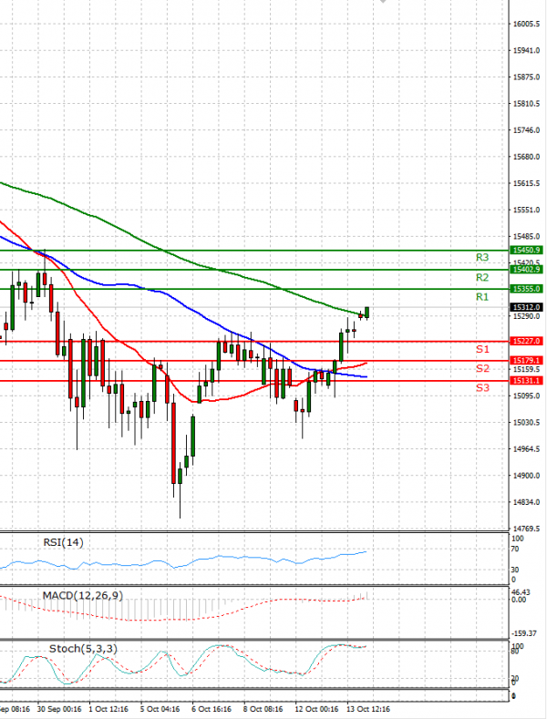The width and height of the screenshot is (547, 719).
Task: Click the 15810.5 price axis value
Action: 526,104
